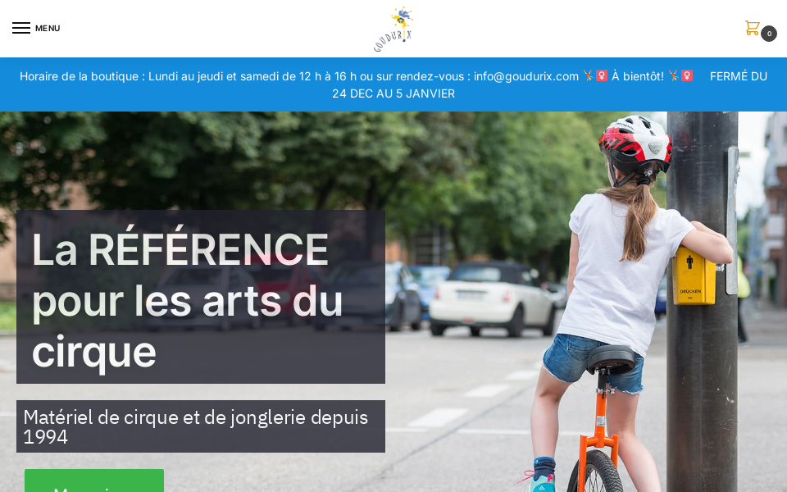Click the juggler emoji after the email address
The height and width of the screenshot is (492, 787).
point(588,75)
